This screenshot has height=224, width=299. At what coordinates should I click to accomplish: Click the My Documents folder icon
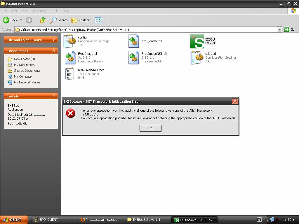10,65
